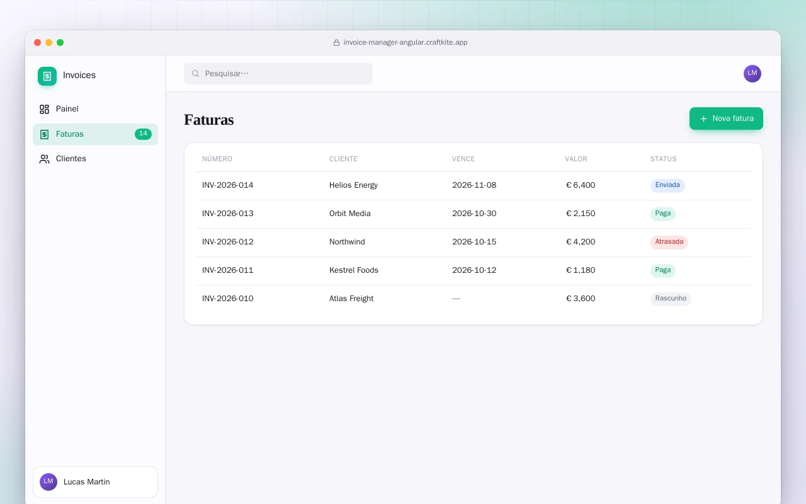Click the 14 badge on Faturas
Viewport: 806px width, 504px height.
143,134
